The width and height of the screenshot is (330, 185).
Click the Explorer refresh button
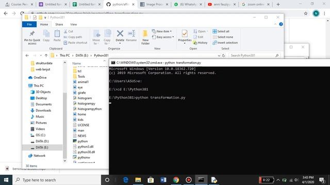pyautogui.click(x=223, y=55)
